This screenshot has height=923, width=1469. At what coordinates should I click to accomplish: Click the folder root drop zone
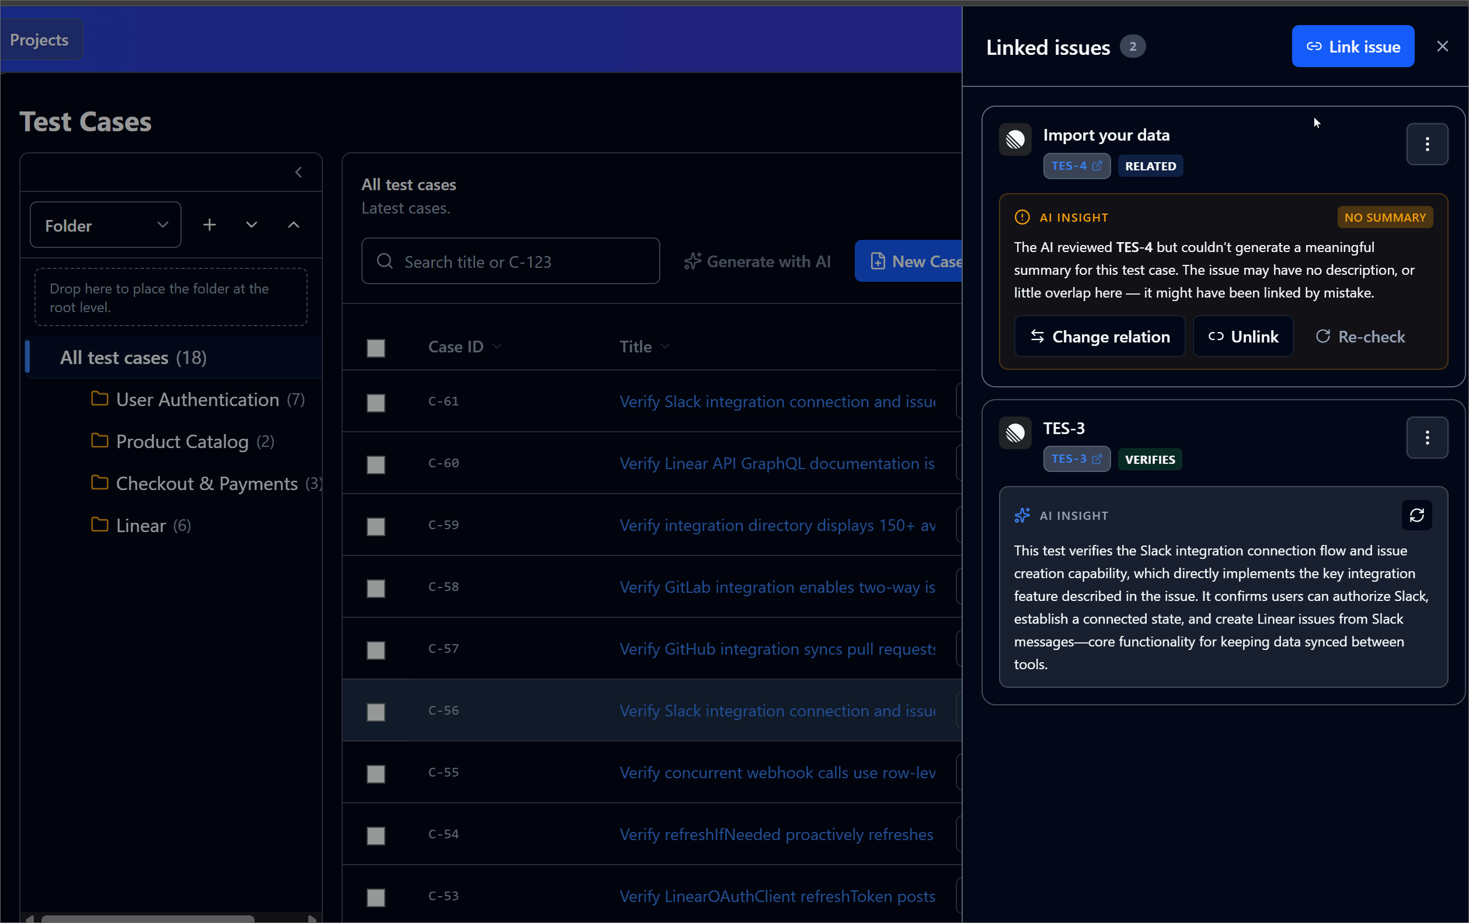pos(171,298)
